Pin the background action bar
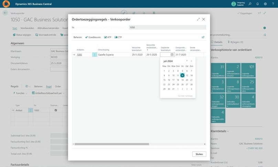 (x=265, y=35)
